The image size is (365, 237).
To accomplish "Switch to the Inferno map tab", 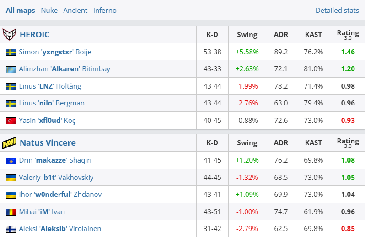I will coord(105,10).
